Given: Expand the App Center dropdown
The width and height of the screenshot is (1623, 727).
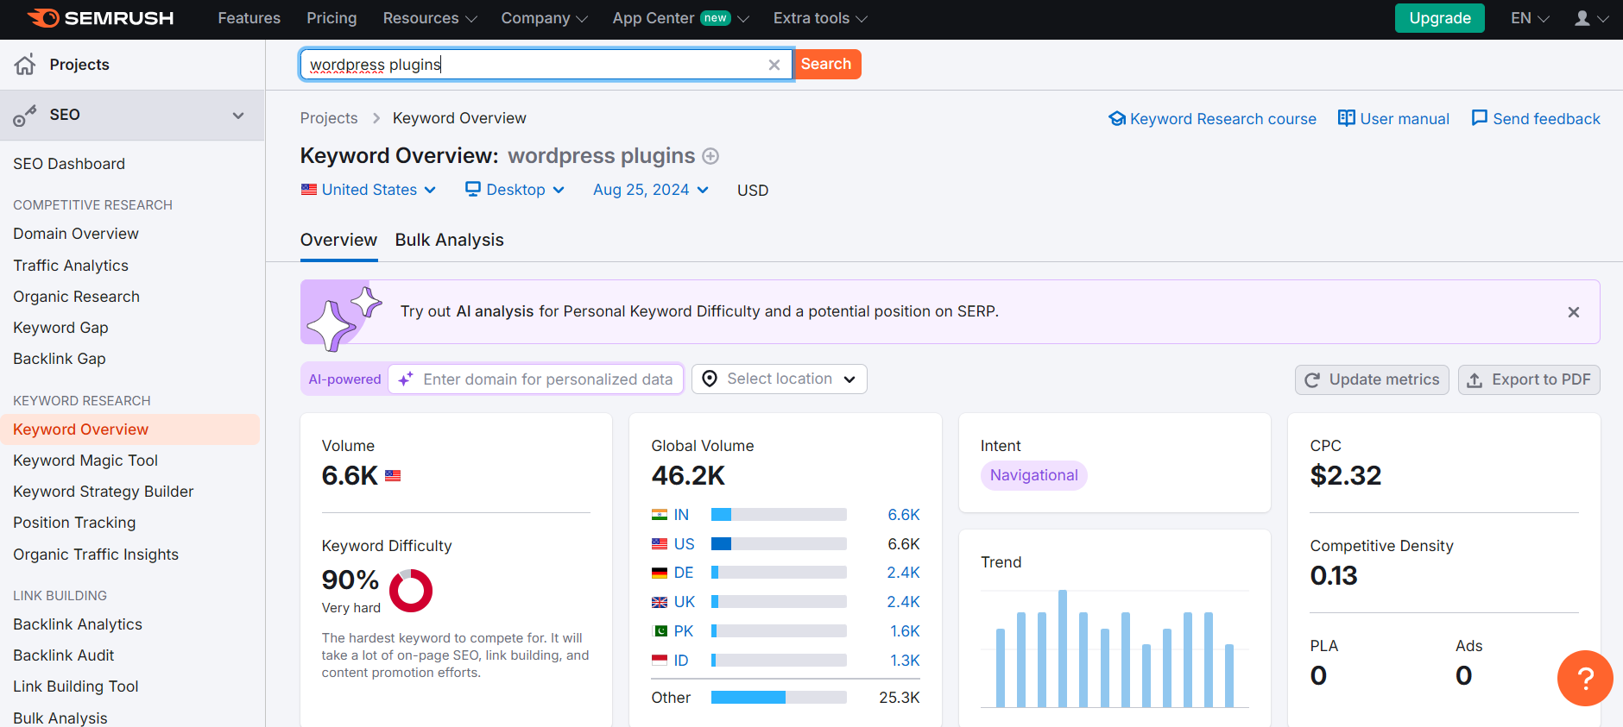Looking at the screenshot, I should click(680, 18).
